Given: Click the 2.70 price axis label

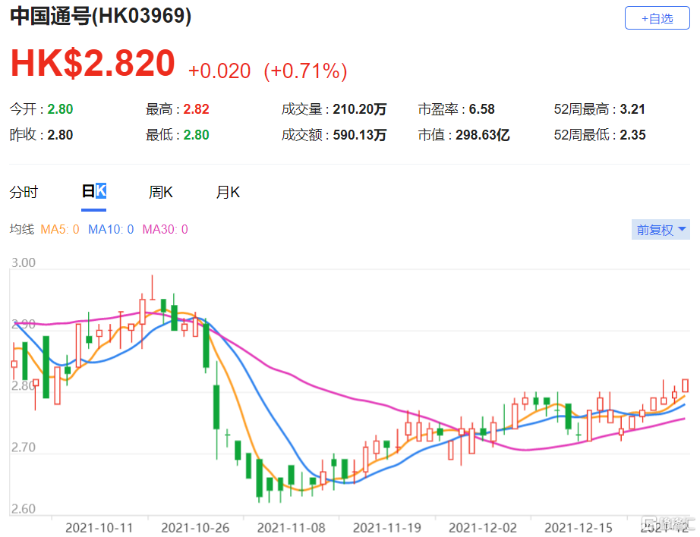Looking at the screenshot, I should pyautogui.click(x=24, y=447).
